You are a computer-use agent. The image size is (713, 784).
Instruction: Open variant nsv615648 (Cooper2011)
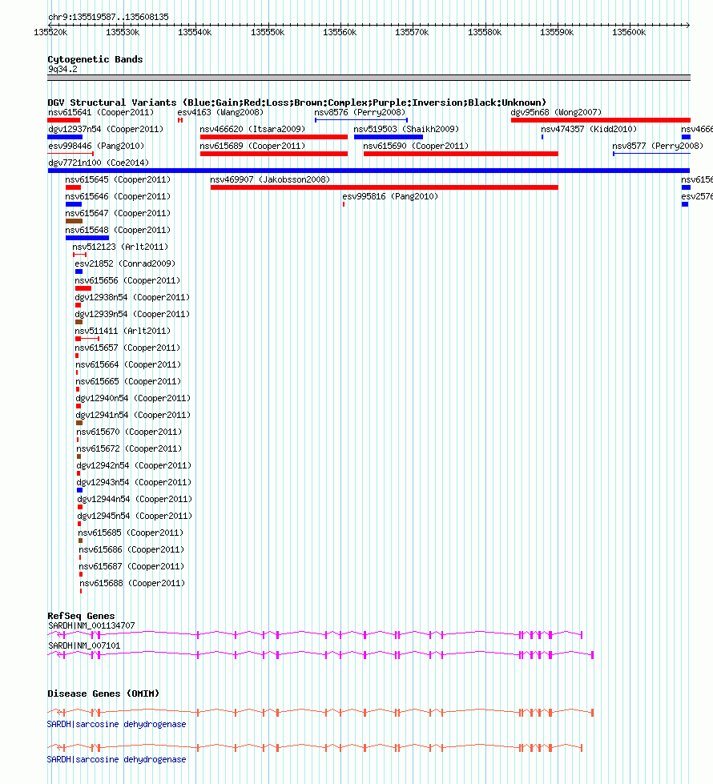click(118, 230)
